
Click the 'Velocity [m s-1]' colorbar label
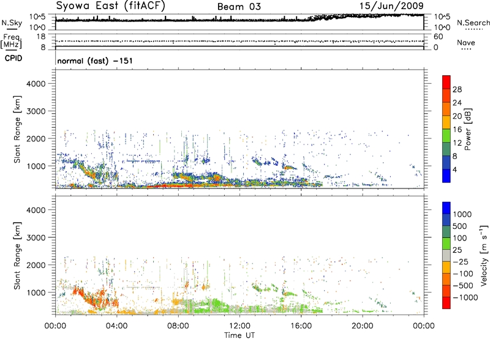point(484,255)
